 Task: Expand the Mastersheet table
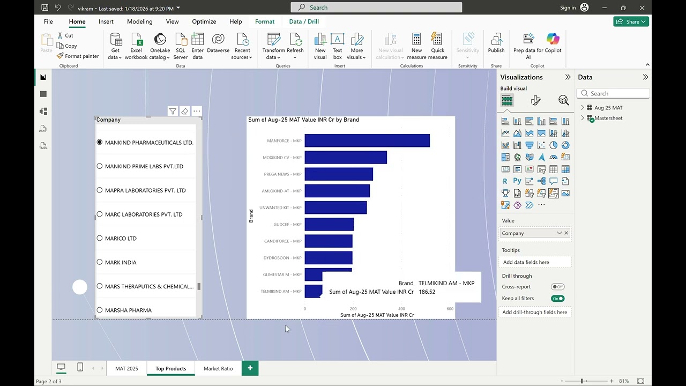583,118
